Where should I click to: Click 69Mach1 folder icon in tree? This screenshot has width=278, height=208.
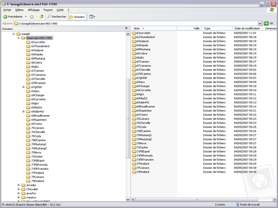click(x=28, y=107)
